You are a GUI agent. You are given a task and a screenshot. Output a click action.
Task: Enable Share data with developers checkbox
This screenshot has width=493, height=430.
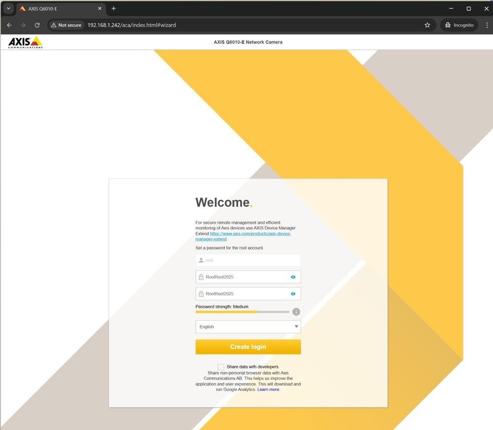pos(221,367)
